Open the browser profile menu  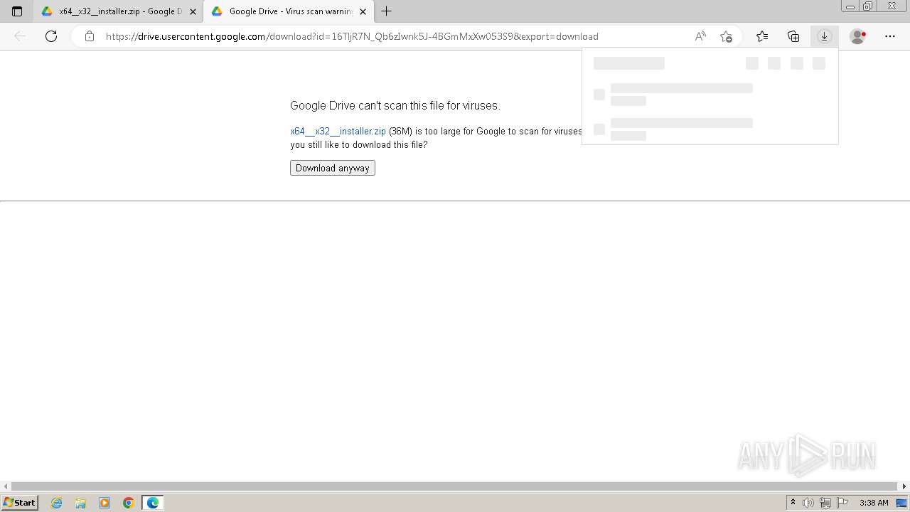(858, 36)
